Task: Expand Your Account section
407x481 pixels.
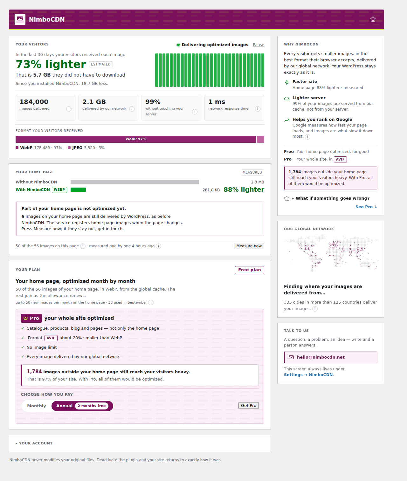Action: pyautogui.click(x=34, y=443)
